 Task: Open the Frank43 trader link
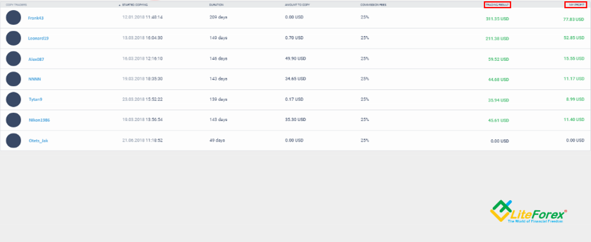(36, 18)
